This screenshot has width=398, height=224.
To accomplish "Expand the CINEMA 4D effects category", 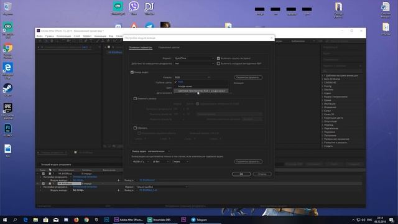I will click(x=330, y=83).
